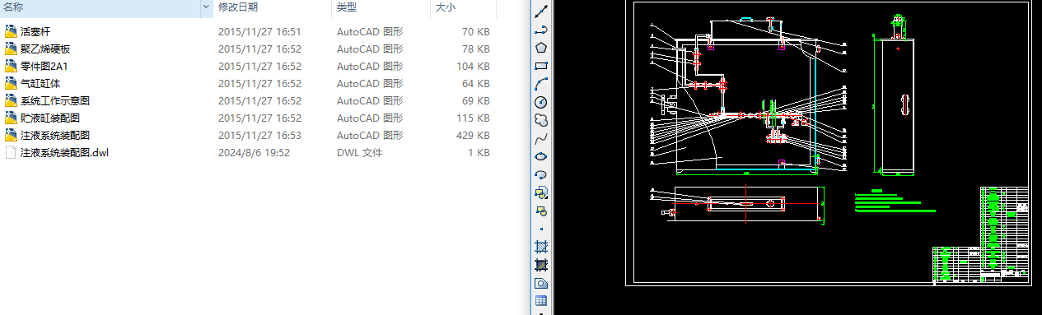Image resolution: width=1042 pixels, height=315 pixels.
Task: Select the file named 聚乙烯硬板
Action: (x=45, y=49)
